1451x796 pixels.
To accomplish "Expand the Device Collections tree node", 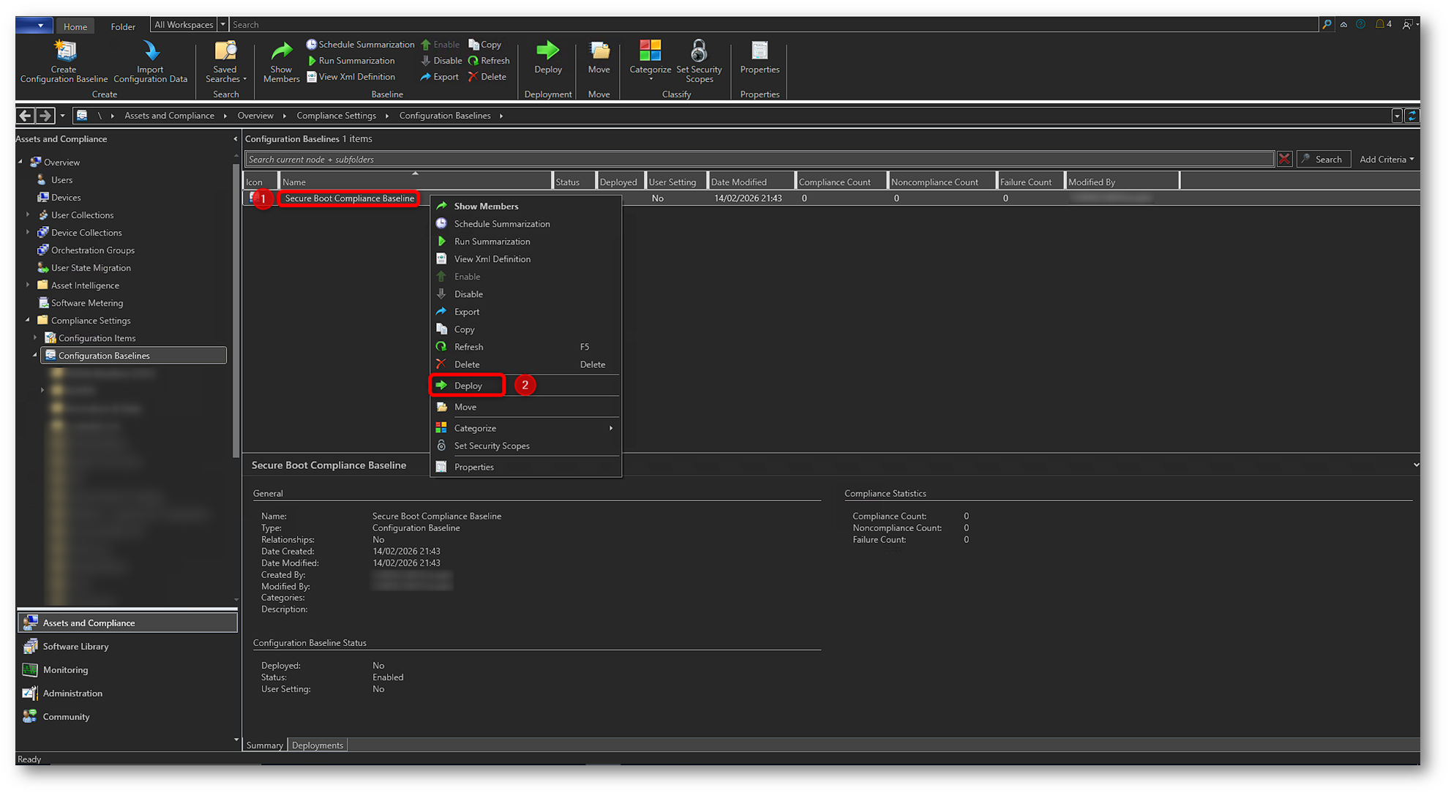I will click(x=28, y=233).
